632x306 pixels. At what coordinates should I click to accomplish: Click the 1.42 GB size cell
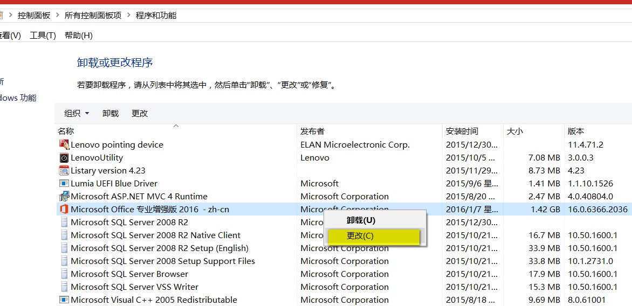[x=544, y=209]
